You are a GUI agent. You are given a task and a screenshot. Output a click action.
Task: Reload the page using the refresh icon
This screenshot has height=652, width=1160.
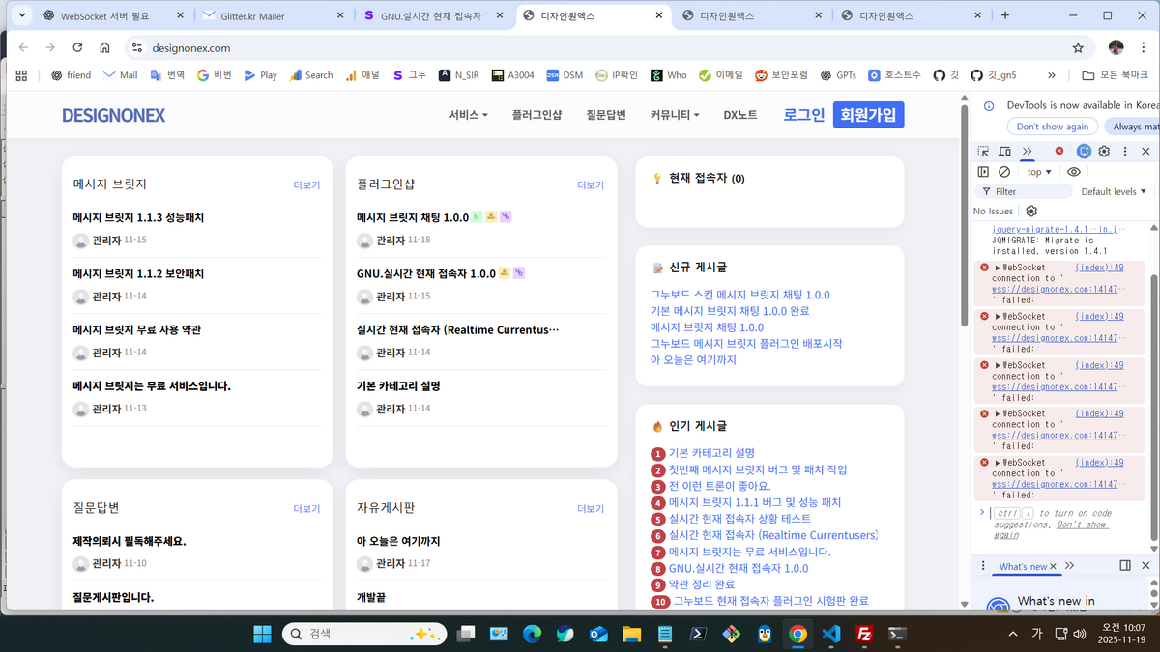click(77, 47)
